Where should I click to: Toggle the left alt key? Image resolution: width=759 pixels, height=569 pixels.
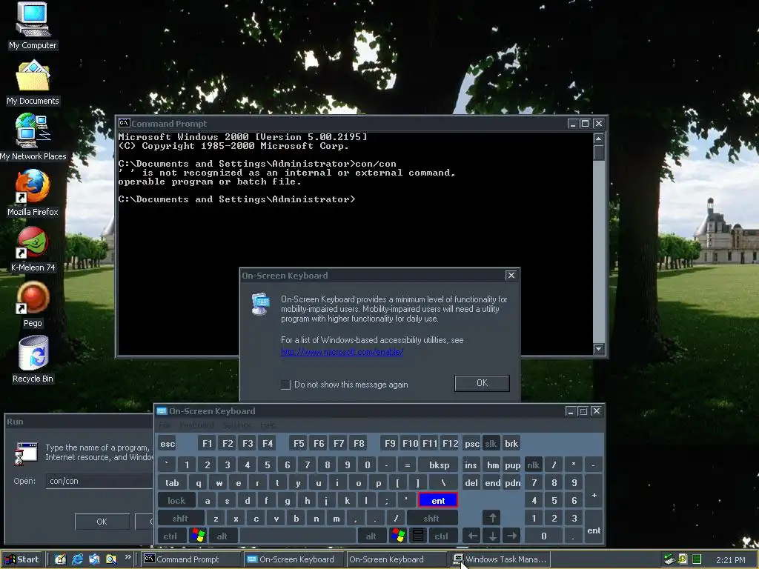(222, 536)
